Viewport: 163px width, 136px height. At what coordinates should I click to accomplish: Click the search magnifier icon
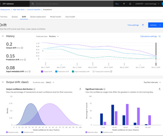click(x=33, y=4)
